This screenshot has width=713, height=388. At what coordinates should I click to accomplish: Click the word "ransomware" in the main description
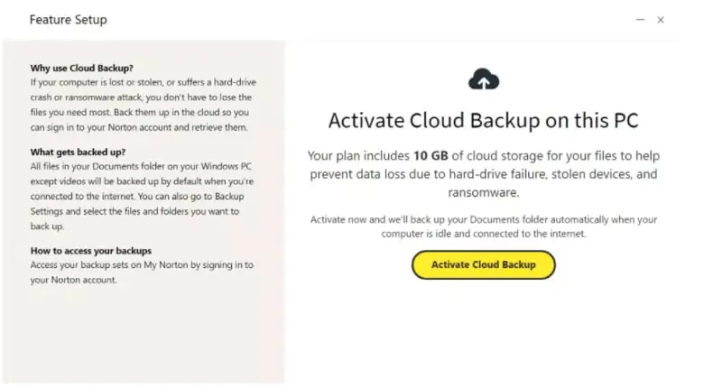485,192
